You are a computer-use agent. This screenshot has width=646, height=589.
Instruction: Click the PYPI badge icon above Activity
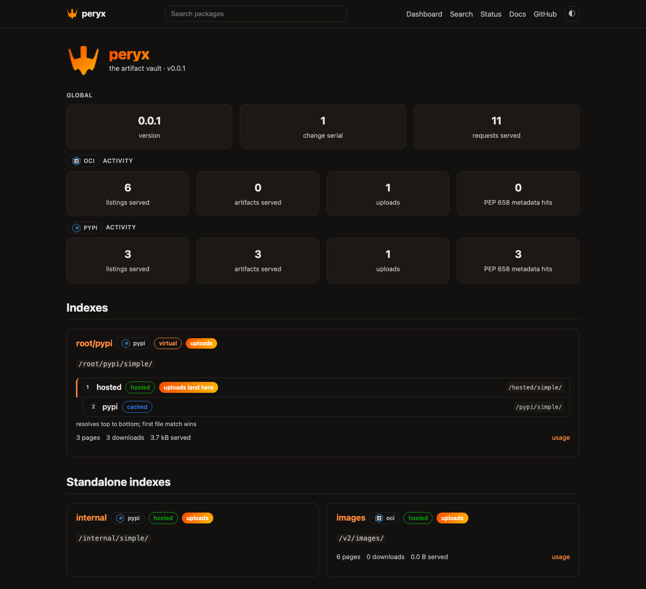(x=76, y=228)
